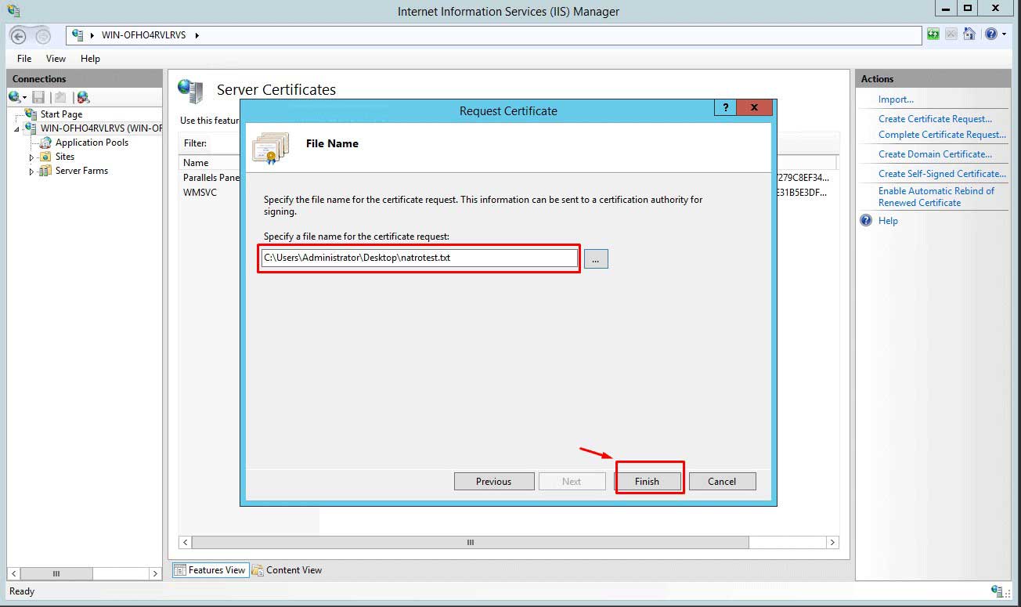Go to Home via house icon
This screenshot has width=1021, height=607.
click(x=969, y=34)
